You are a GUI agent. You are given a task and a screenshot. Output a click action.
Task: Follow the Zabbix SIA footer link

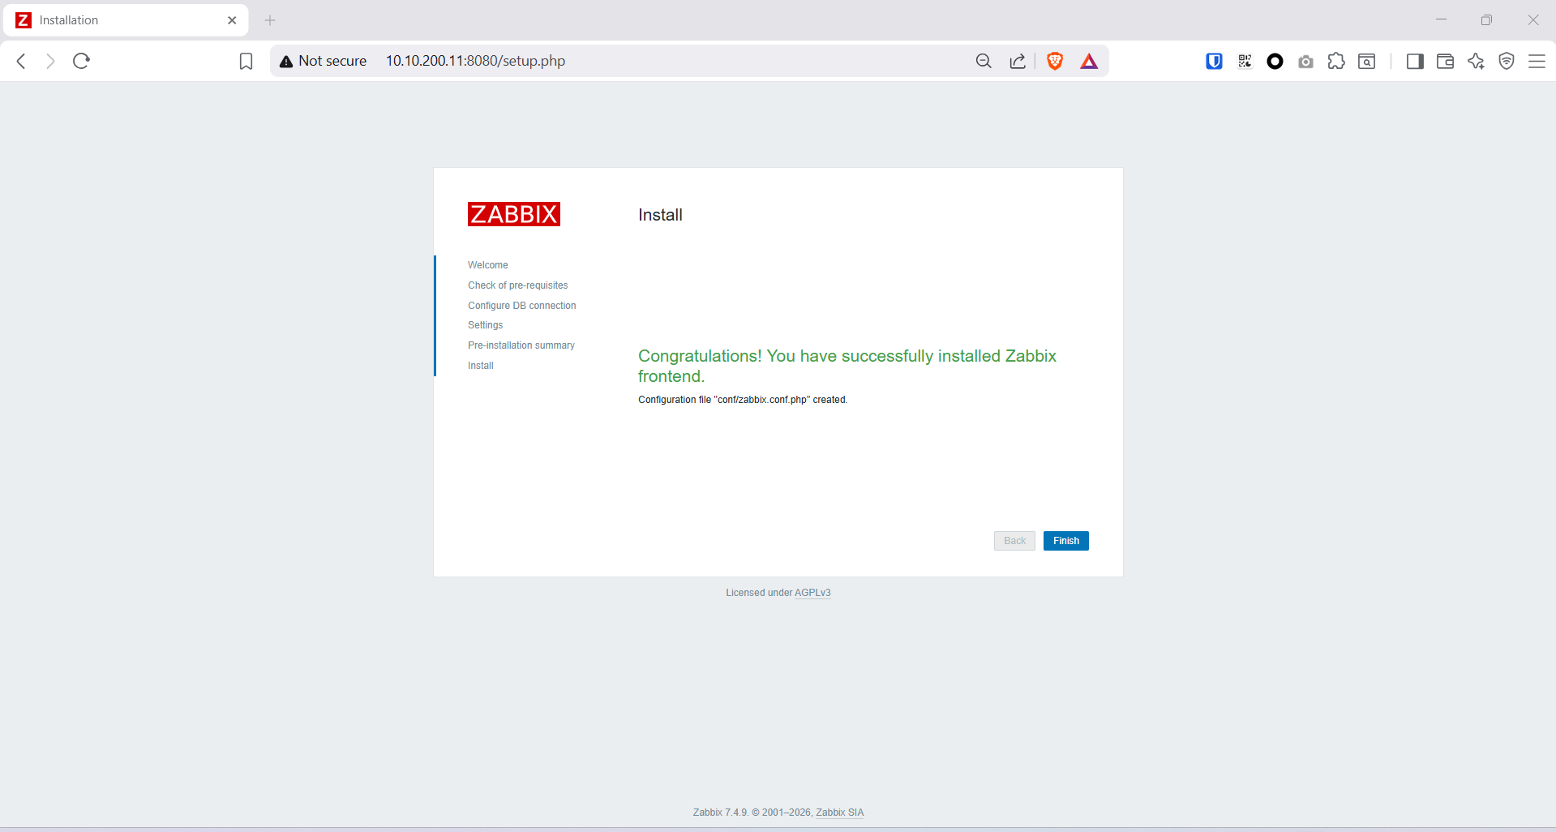pos(839,813)
